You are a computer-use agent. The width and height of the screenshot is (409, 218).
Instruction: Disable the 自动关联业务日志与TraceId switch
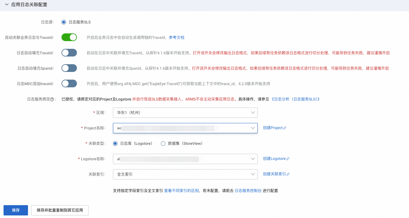coord(69,37)
